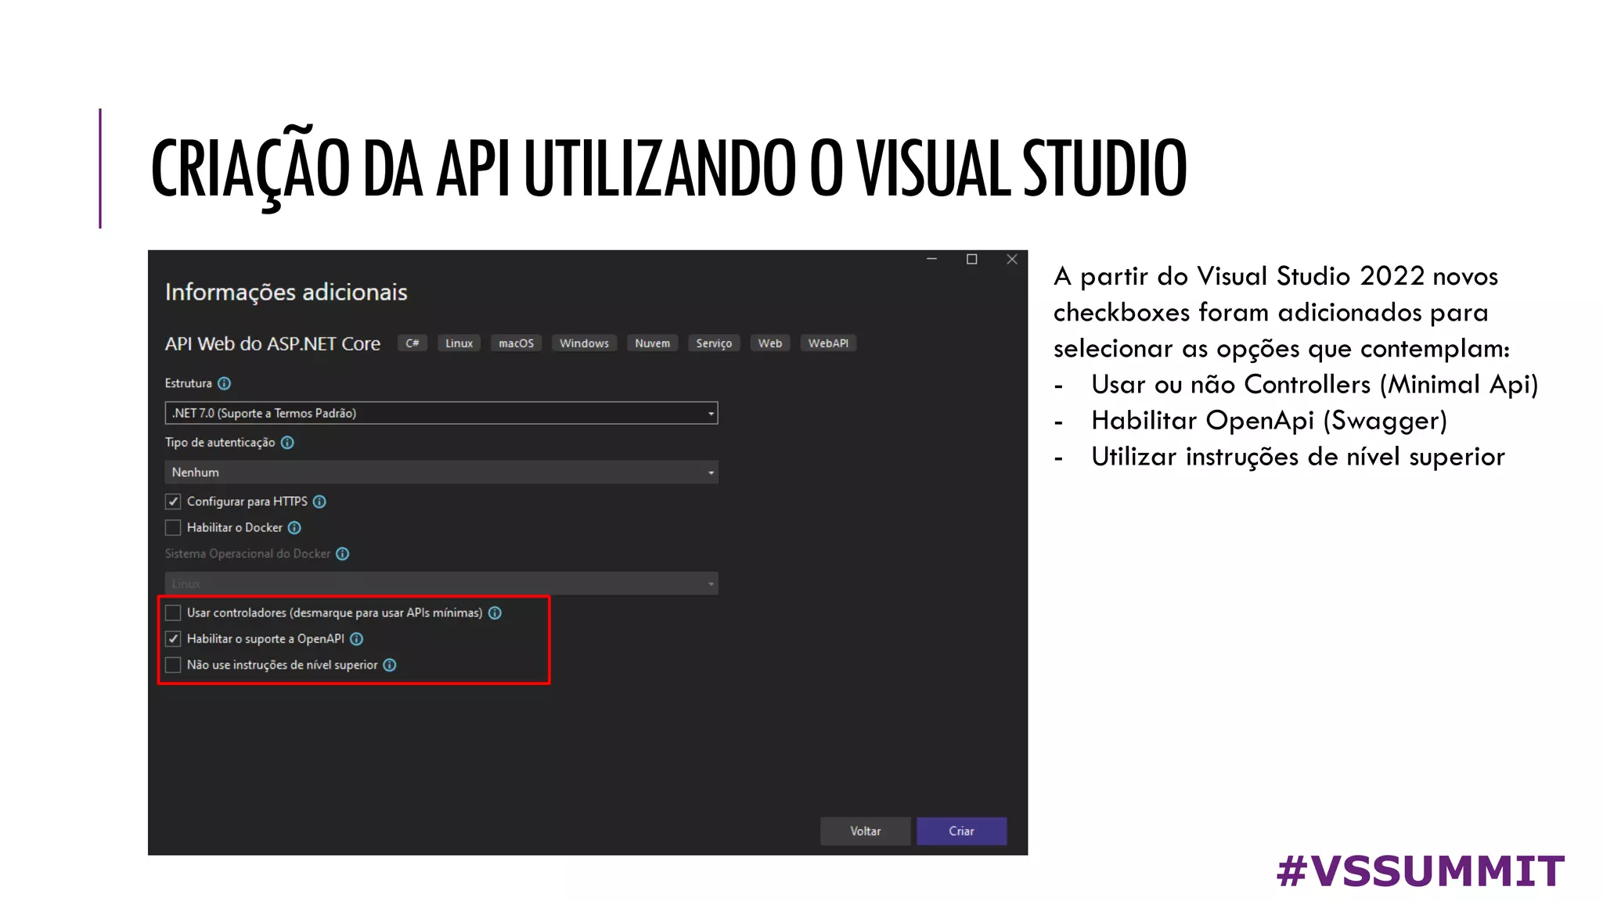Click the Utilizar instruções de nível superior bullet
The height and width of the screenshot is (901, 1603).
(x=1298, y=457)
